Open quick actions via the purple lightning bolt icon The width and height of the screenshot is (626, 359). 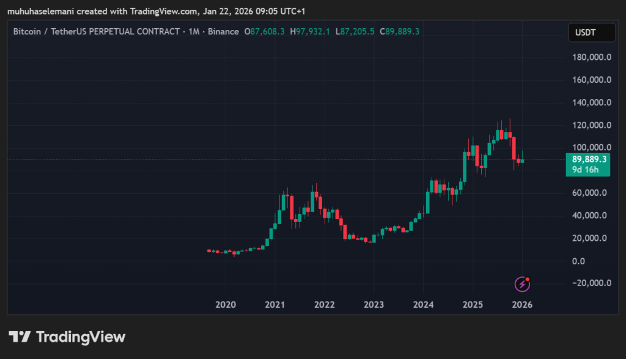click(521, 283)
